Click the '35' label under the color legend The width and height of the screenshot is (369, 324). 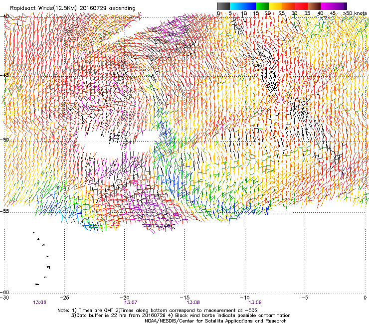click(x=307, y=13)
